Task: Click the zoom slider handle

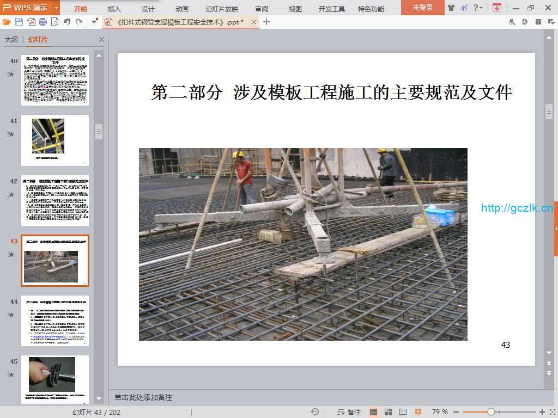Action: [491, 412]
